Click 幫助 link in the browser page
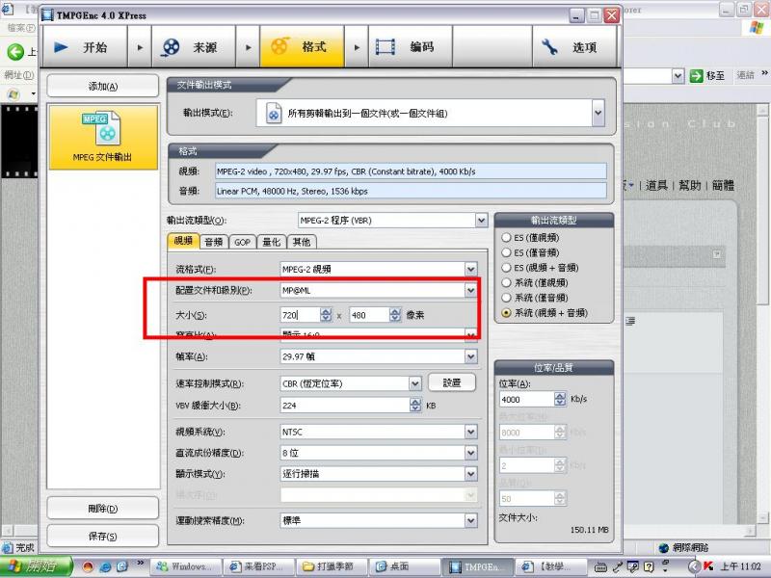The image size is (771, 578). click(x=689, y=185)
